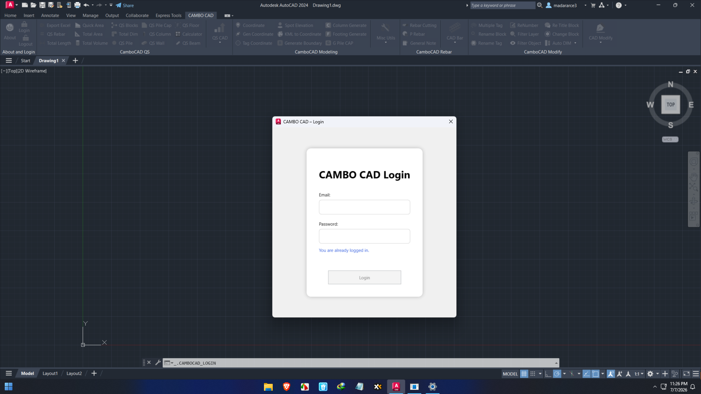Click the Share button in title bar
Image resolution: width=701 pixels, height=394 pixels.
(x=125, y=5)
